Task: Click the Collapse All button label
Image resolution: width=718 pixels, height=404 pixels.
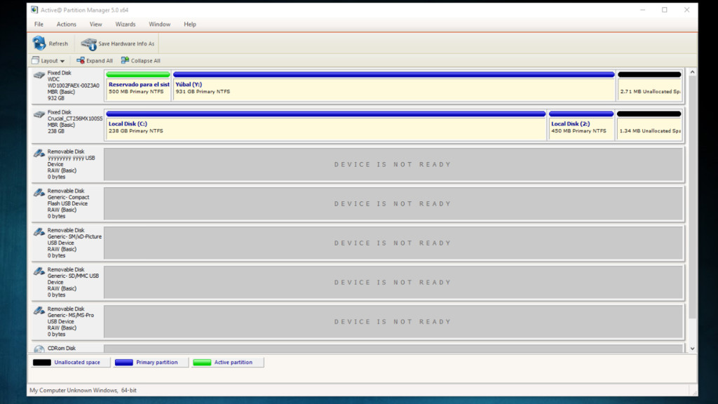Action: tap(146, 61)
